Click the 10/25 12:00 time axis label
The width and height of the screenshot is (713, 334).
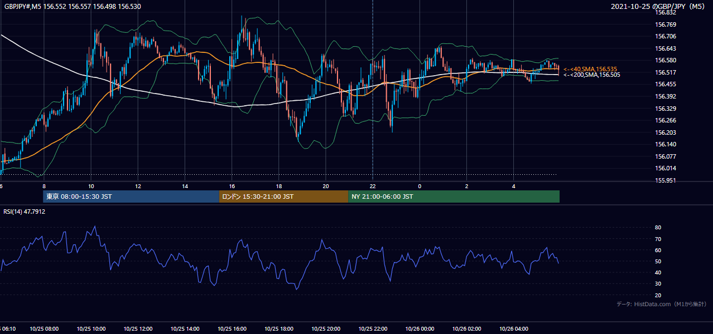tap(138, 329)
